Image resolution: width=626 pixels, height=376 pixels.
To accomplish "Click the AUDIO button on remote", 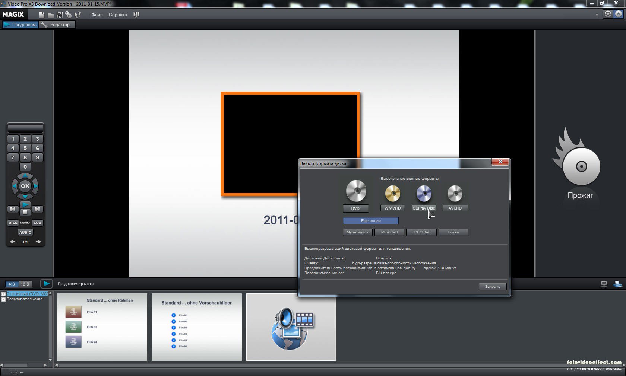I will pyautogui.click(x=25, y=232).
